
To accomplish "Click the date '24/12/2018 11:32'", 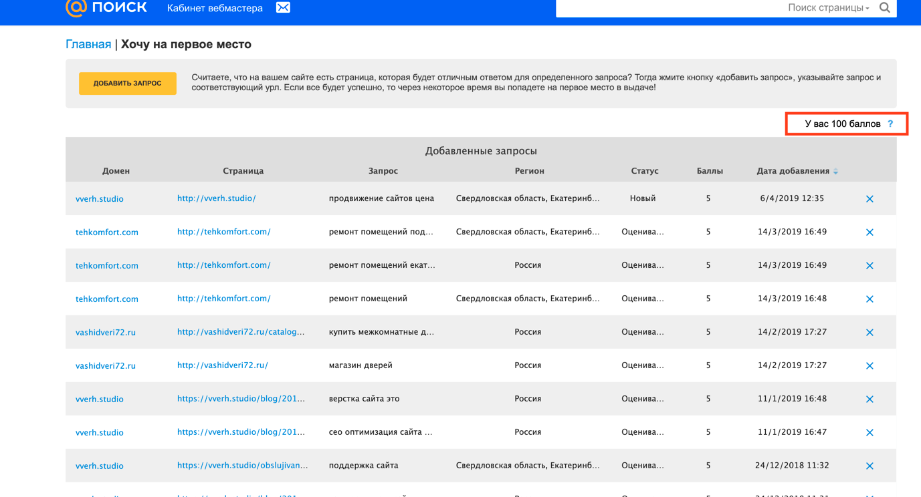I will coord(793,466).
